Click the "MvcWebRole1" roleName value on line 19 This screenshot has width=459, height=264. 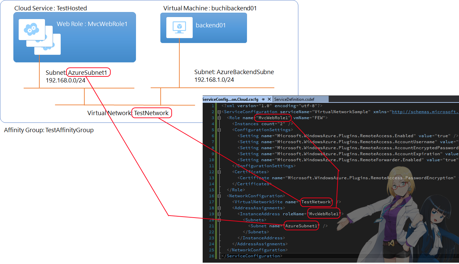324,214
